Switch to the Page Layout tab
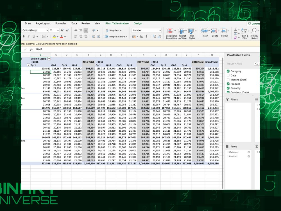The width and height of the screenshot is (281, 211). (43, 23)
